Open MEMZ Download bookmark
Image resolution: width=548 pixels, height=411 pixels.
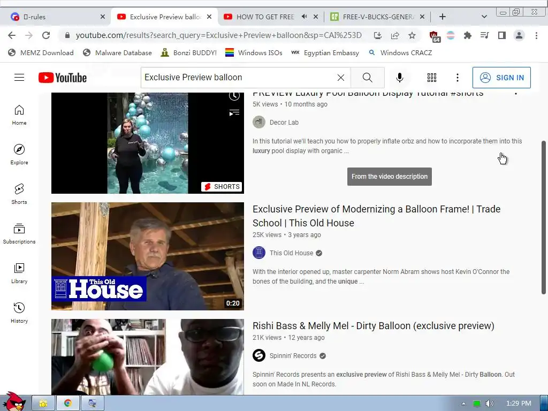pyautogui.click(x=41, y=53)
